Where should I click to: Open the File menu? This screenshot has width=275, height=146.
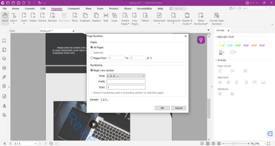pos(5,8)
